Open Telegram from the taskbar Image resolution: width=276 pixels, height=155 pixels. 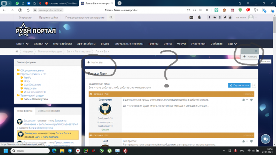coord(70,151)
